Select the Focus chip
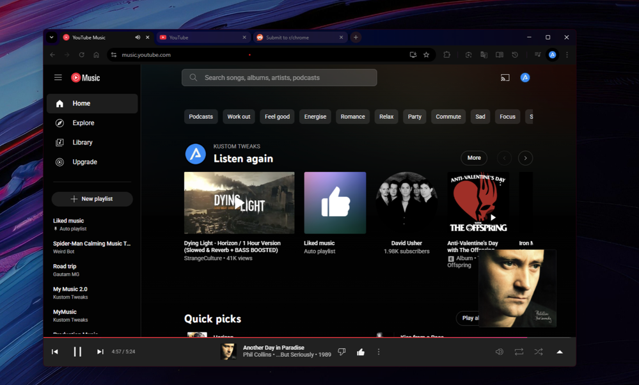 507,116
